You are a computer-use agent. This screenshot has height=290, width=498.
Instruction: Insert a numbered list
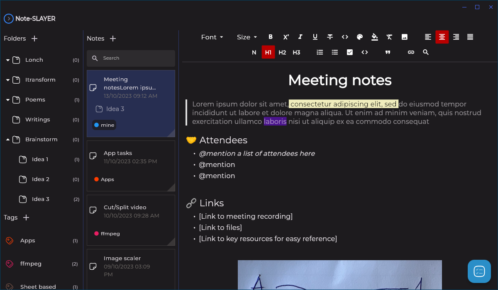tap(320, 52)
